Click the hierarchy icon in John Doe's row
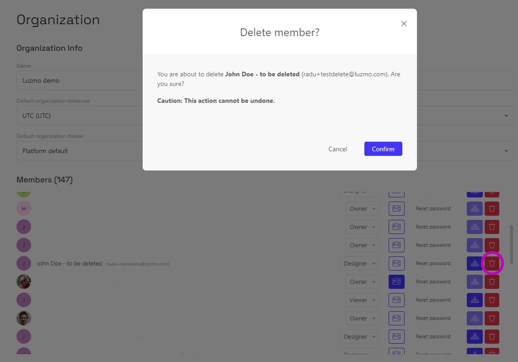The height and width of the screenshot is (362, 518). tap(475, 263)
